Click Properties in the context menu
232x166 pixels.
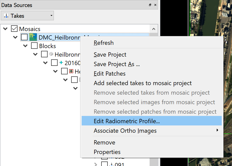(107, 152)
